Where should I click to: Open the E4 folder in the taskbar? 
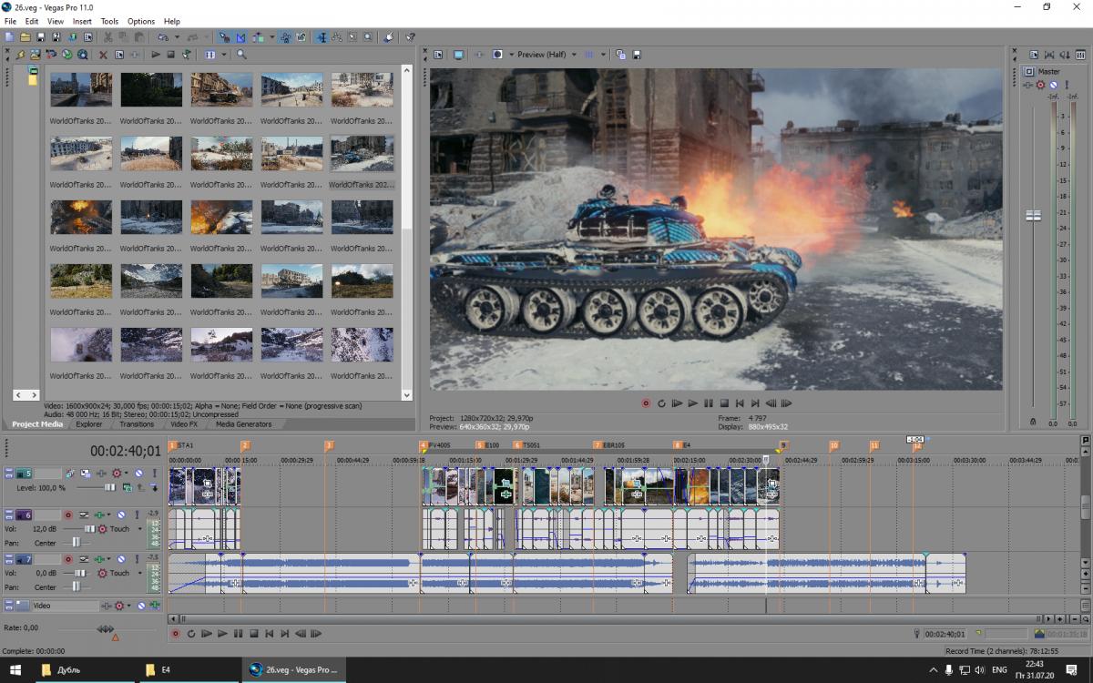point(167,670)
